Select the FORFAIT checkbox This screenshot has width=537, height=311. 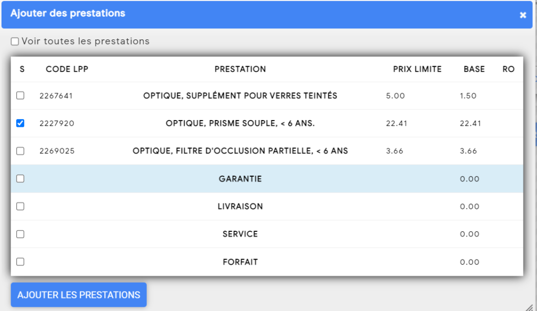tap(20, 262)
